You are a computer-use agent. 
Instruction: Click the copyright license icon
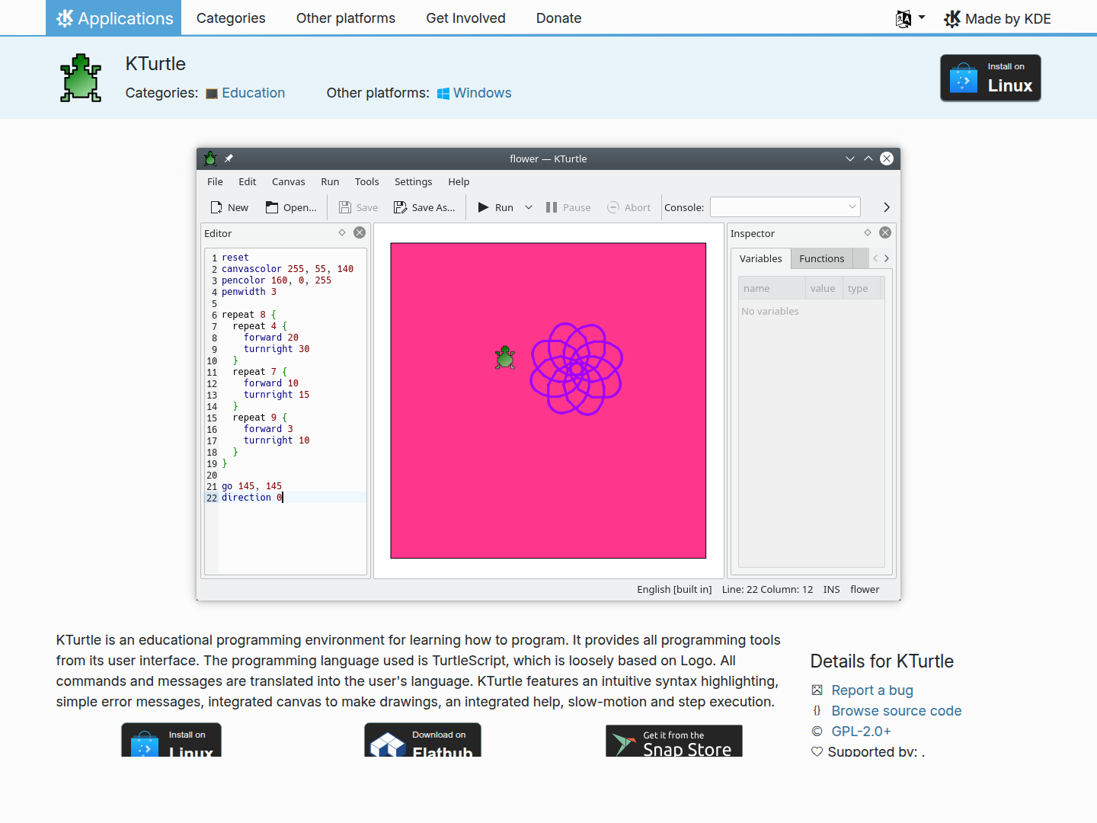(x=817, y=731)
